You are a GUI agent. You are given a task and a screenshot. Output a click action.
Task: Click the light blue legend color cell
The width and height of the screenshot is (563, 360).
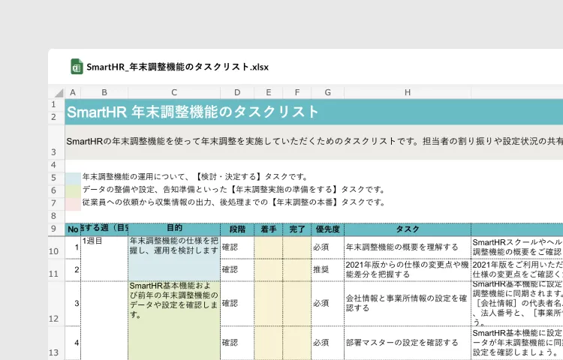73,178
